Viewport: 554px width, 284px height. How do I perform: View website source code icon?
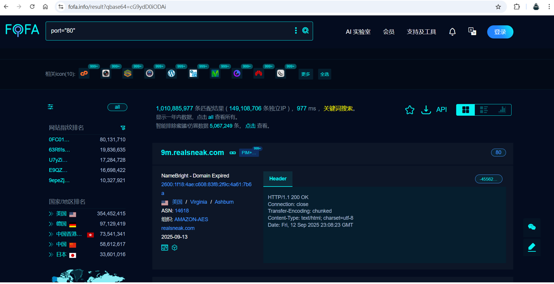click(165, 247)
